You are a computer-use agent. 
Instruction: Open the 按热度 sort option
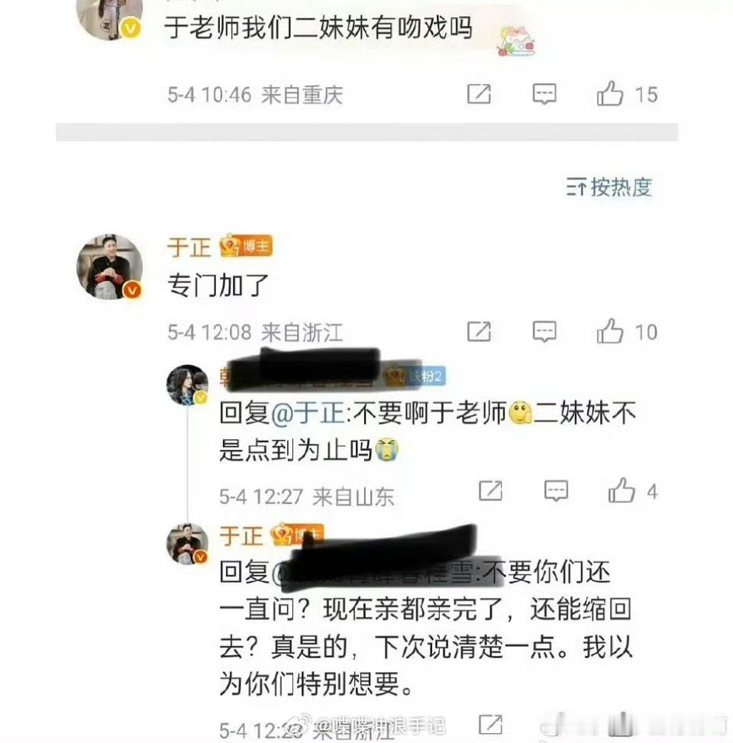pyautogui.click(x=609, y=187)
